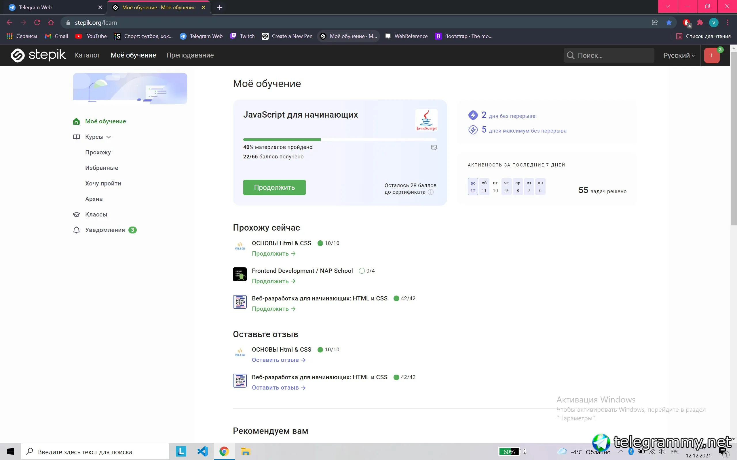This screenshot has height=460, width=737.
Task: Click the Поиск search field
Action: pyautogui.click(x=609, y=55)
